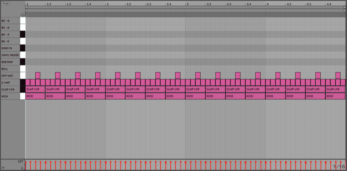Click the first velocity marker at bar 1
Viewport: 347px width, 171px height.
click(x=26, y=162)
